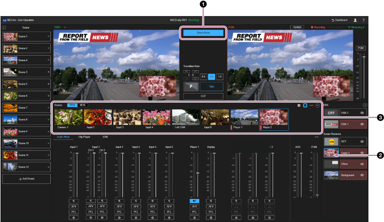This screenshot has width=384, height=222.
Task: Open Input 6 channel settings gear
Action: (x=169, y=217)
